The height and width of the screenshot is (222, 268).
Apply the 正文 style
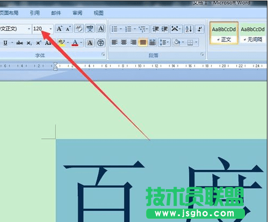pyautogui.click(x=224, y=33)
